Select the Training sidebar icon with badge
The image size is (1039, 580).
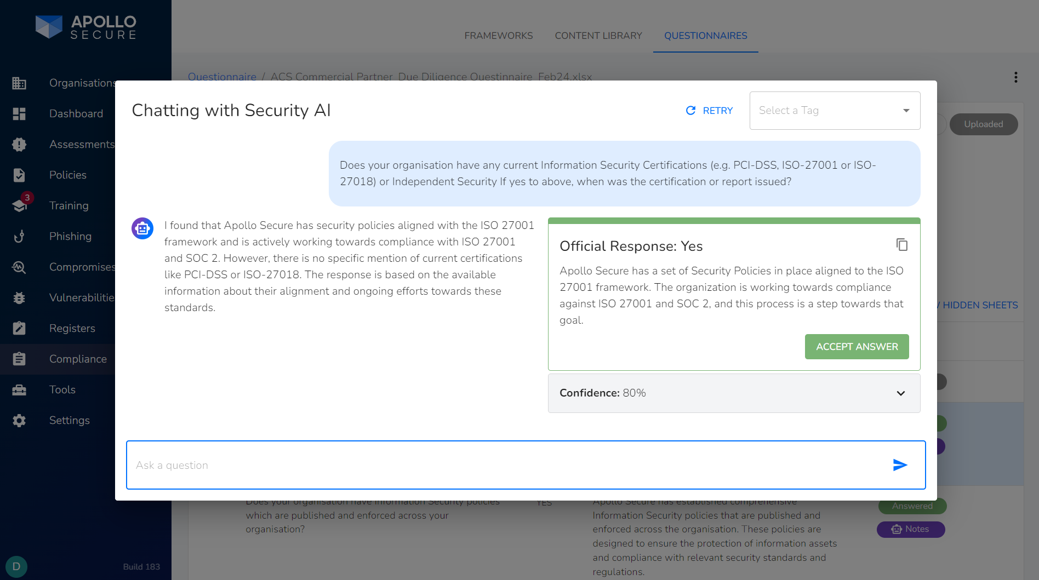coord(19,205)
